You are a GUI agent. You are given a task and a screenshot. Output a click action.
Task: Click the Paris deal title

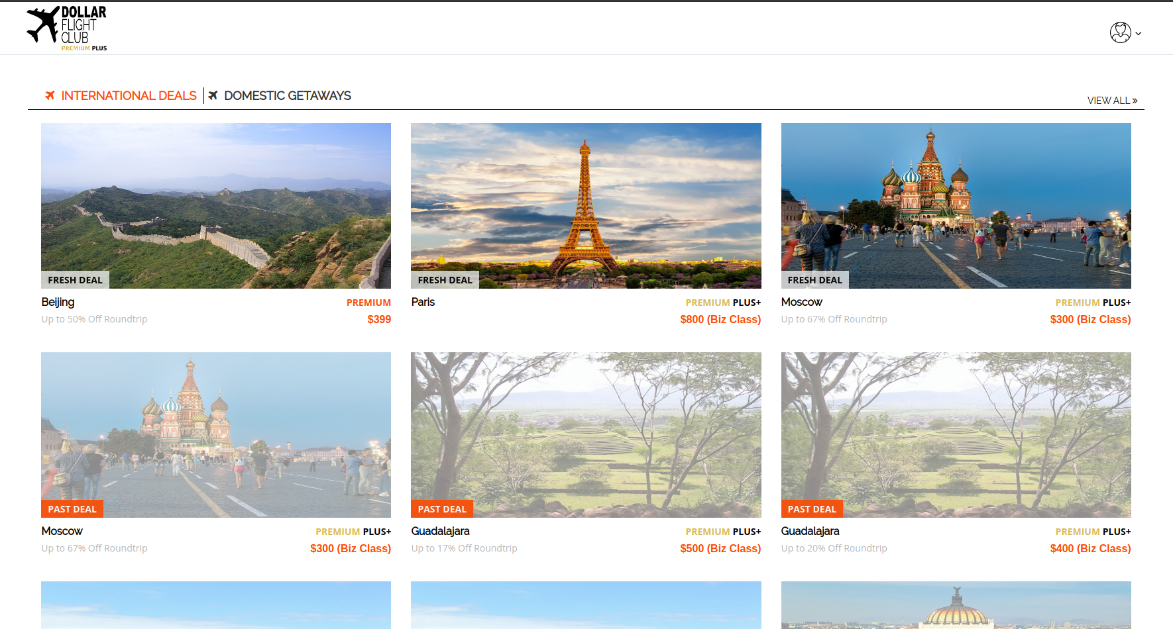[x=423, y=302]
